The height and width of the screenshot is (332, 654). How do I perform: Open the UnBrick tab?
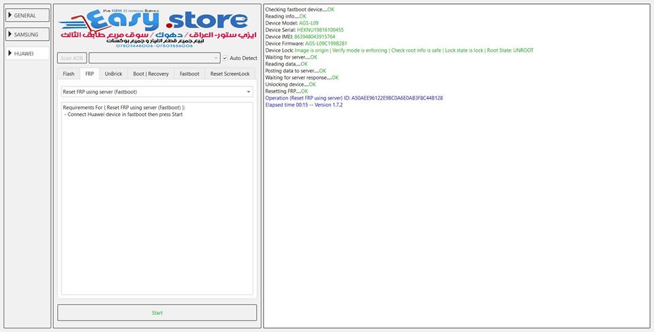114,74
